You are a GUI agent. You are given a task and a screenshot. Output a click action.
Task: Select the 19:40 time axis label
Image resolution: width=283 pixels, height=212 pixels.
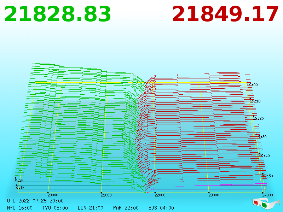point(264,156)
